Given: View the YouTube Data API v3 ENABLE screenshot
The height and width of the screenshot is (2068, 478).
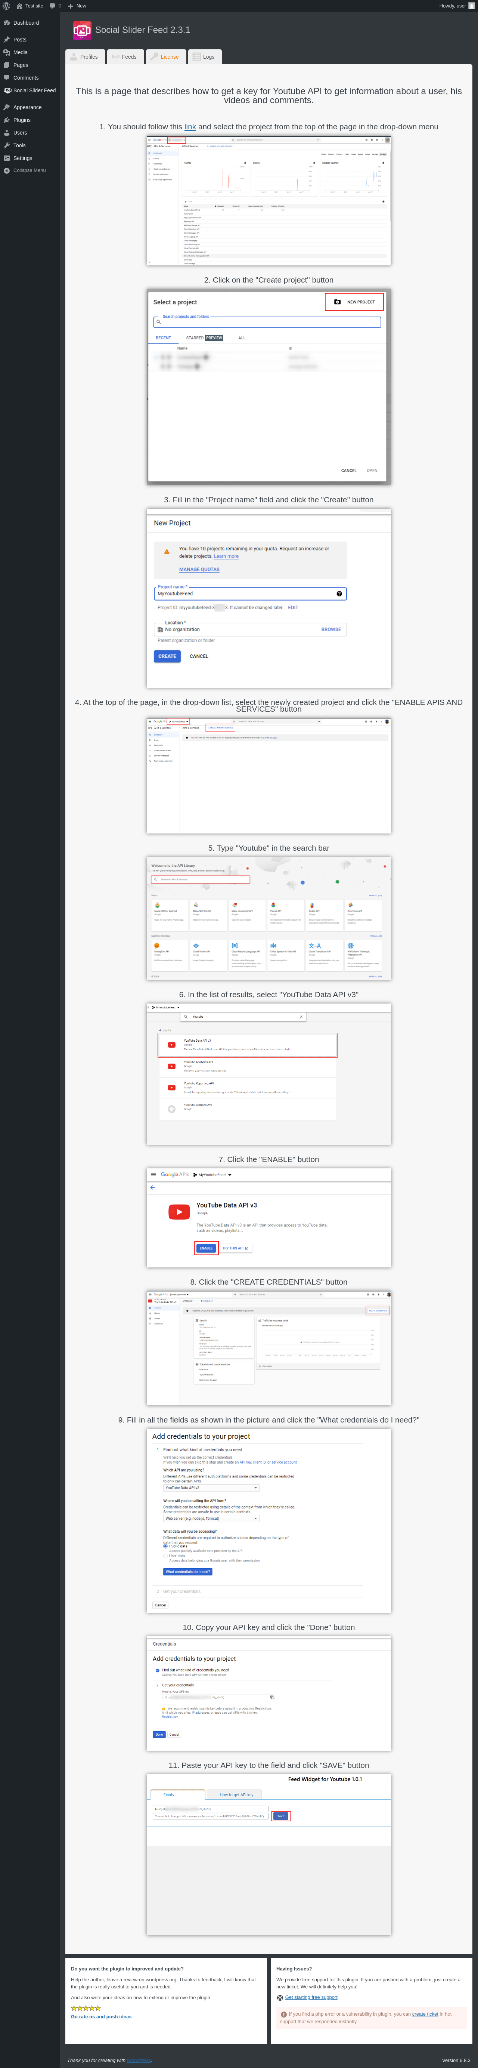Looking at the screenshot, I should pyautogui.click(x=269, y=1218).
